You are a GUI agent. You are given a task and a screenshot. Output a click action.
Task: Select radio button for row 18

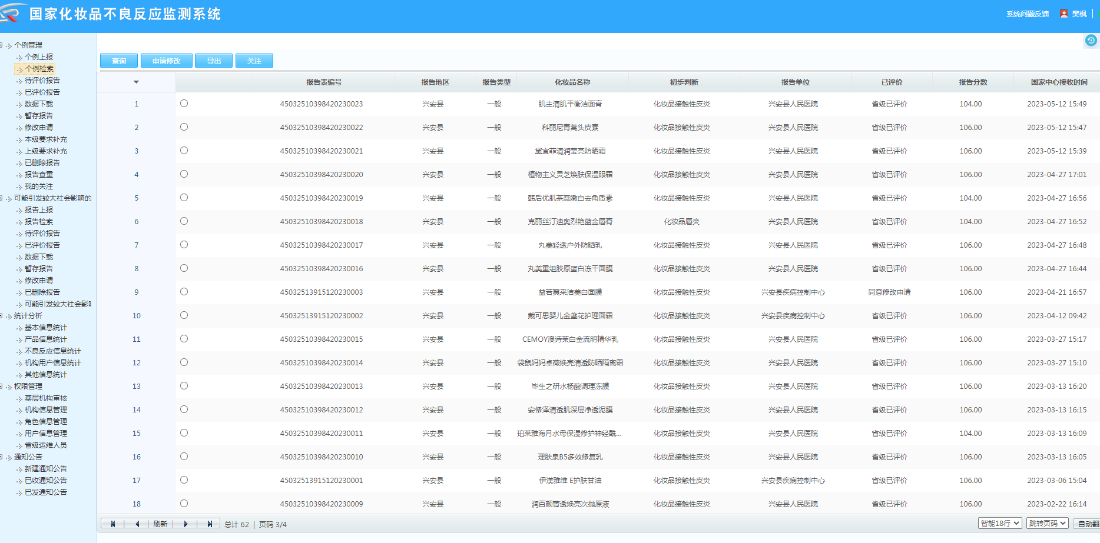(x=184, y=504)
